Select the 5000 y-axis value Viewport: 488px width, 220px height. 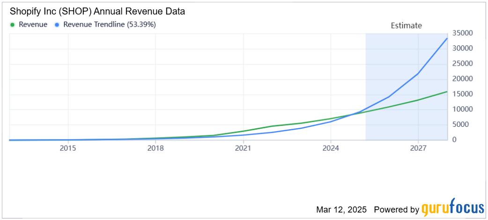pyautogui.click(x=460, y=125)
